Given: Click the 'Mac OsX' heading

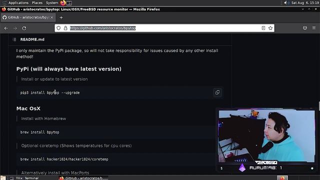Looking at the screenshot, I should [28, 108].
